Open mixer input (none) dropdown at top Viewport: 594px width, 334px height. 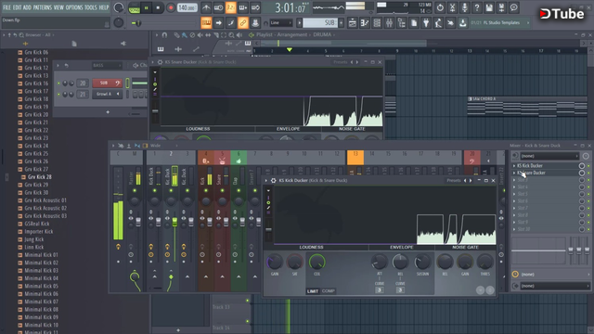click(x=549, y=156)
